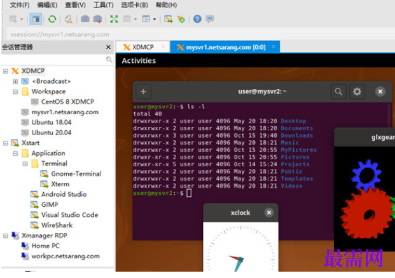Viewport: 395px width, 278px height.
Task: Open dropdown arrow of window layout icon
Action: [x=155, y=19]
